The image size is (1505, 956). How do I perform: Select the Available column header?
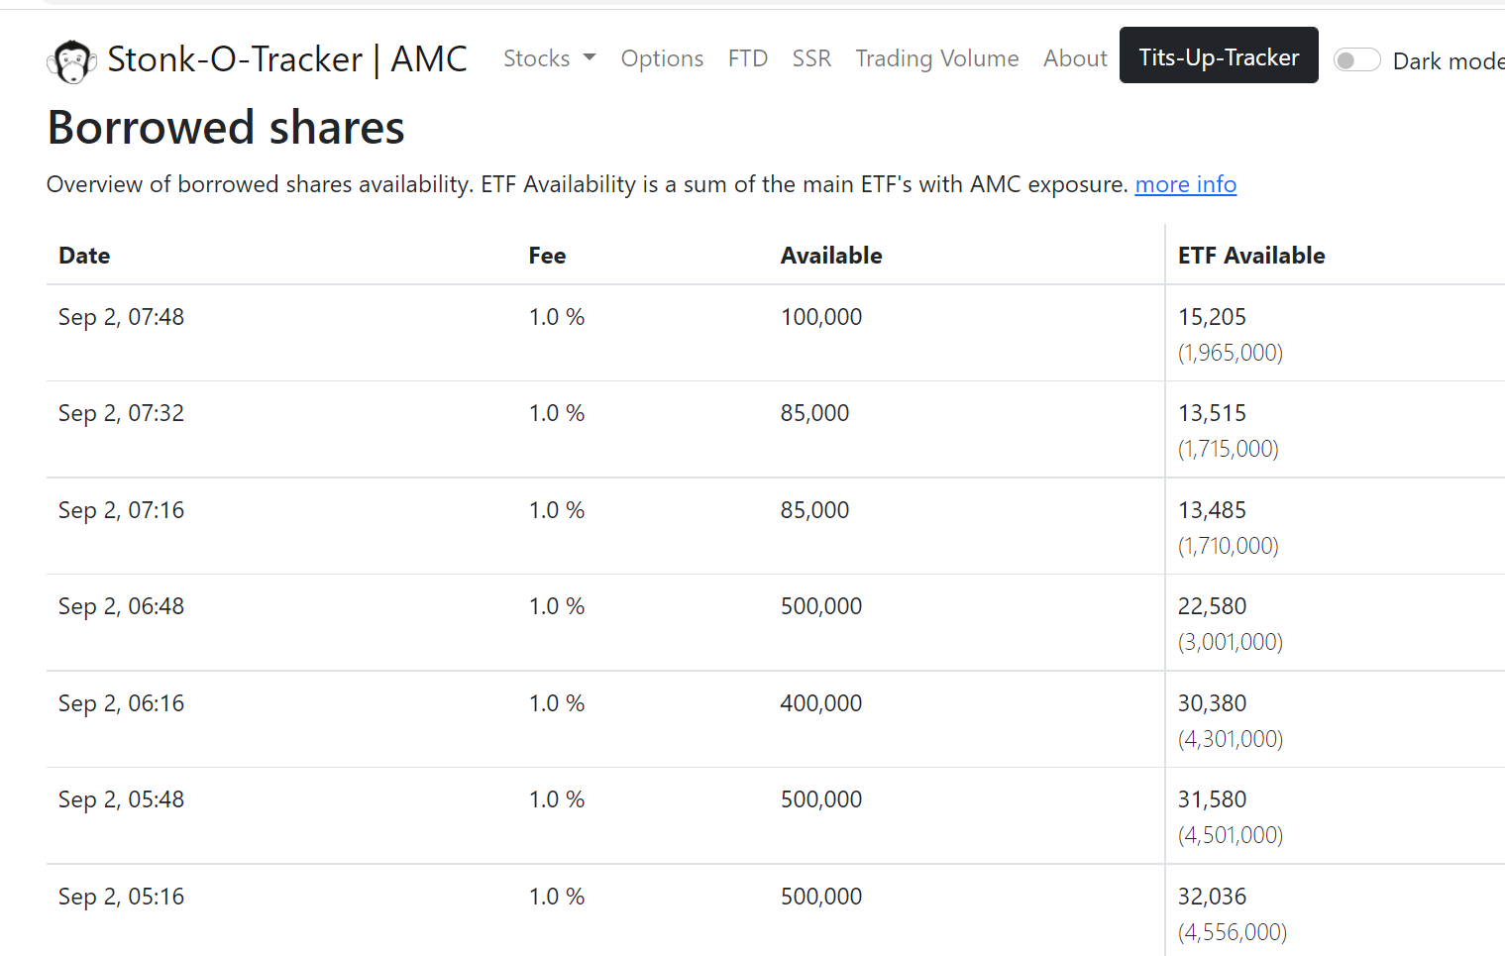(831, 256)
